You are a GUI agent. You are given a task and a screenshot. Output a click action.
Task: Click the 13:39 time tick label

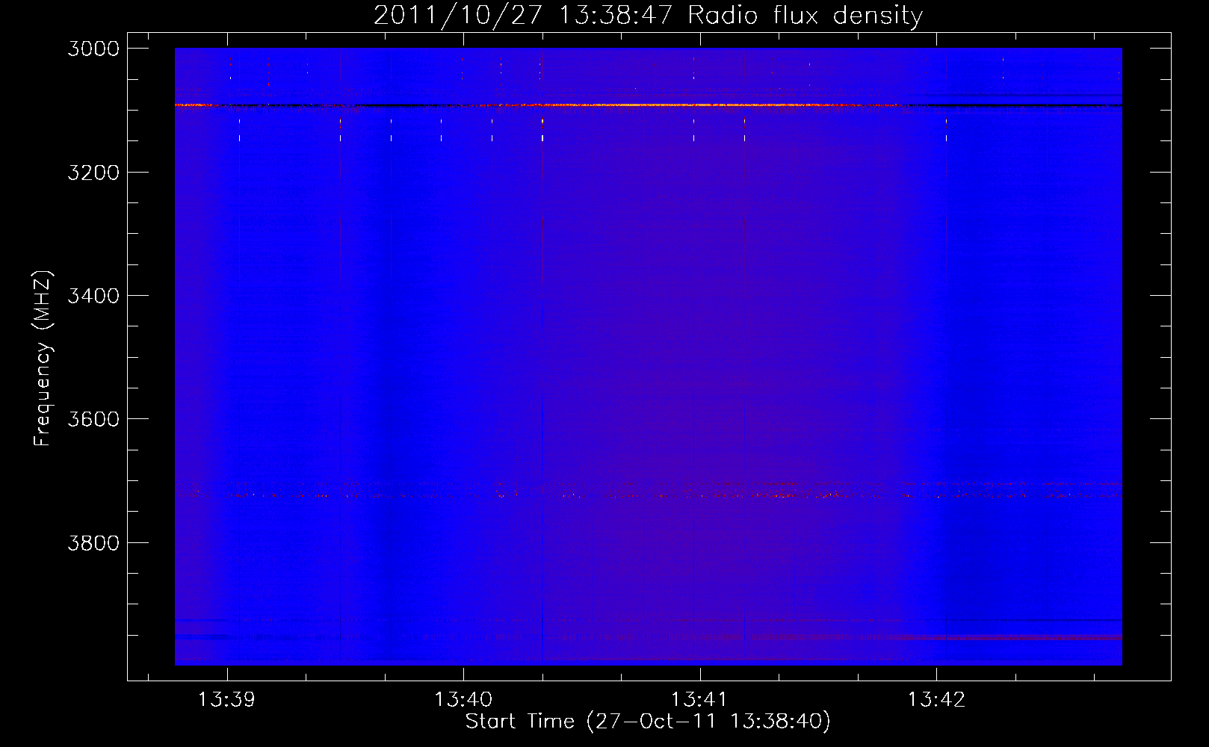coord(226,700)
